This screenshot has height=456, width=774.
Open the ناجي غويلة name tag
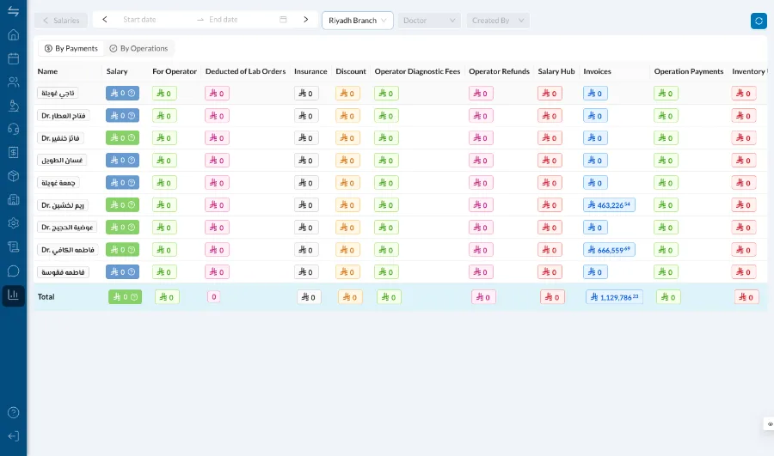(x=58, y=93)
